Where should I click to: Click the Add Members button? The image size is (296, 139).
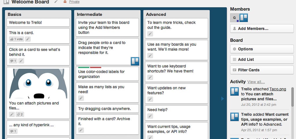262,29
